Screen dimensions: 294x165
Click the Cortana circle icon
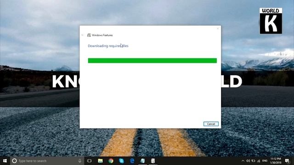(14, 161)
